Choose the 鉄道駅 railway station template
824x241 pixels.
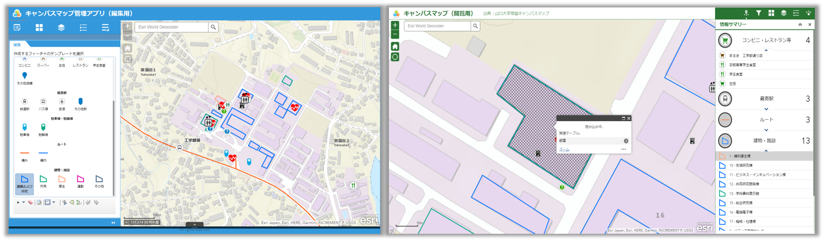(x=24, y=104)
